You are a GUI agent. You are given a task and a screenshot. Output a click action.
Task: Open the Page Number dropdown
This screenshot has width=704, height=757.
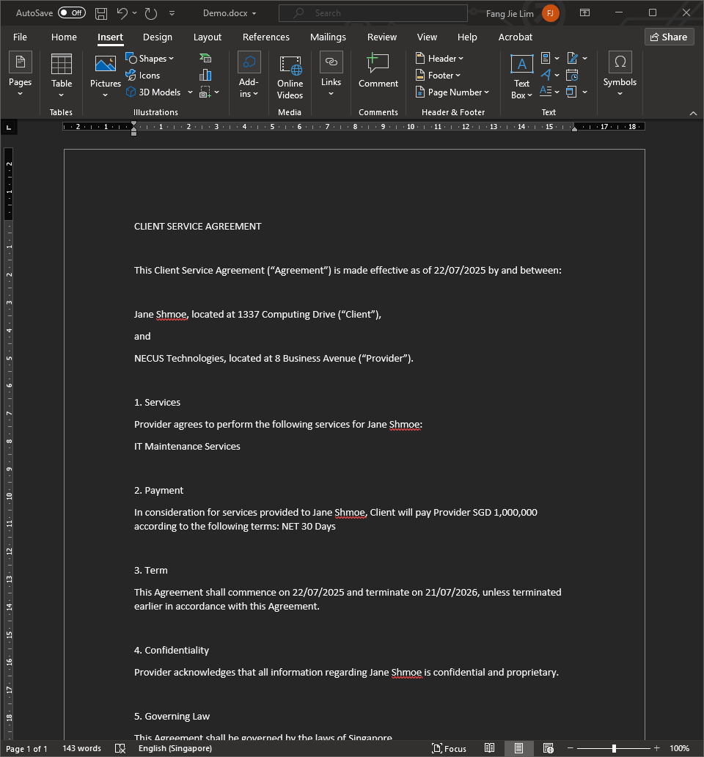click(452, 92)
